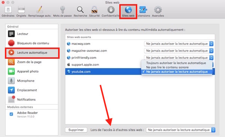
Task: Select Lecteur in the sidebar
Action: coord(32,34)
